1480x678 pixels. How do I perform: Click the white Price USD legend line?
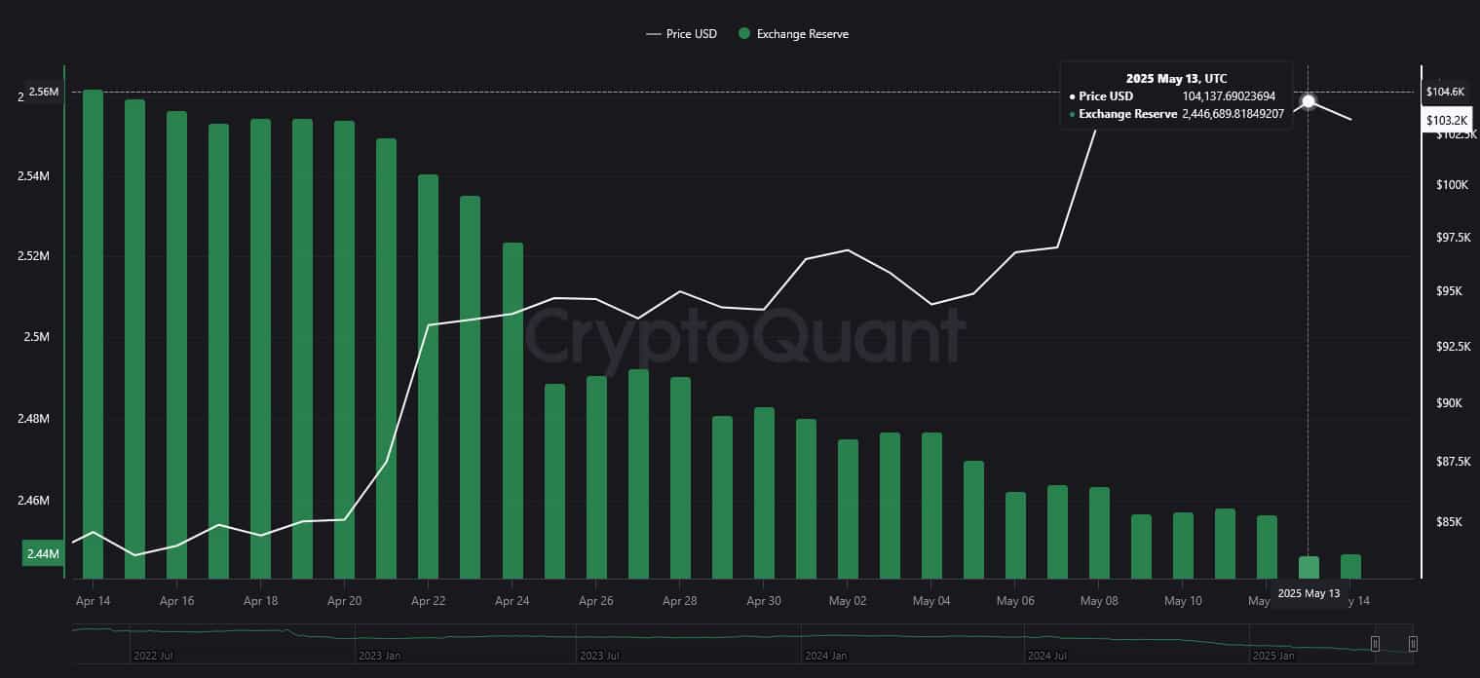[x=653, y=34]
